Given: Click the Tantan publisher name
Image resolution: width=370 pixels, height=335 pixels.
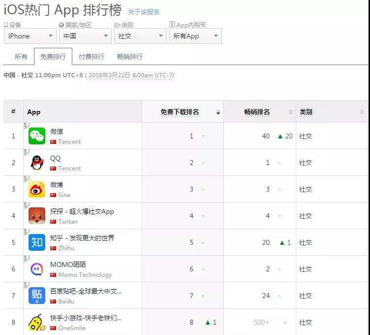Looking at the screenshot, I should click(68, 222).
